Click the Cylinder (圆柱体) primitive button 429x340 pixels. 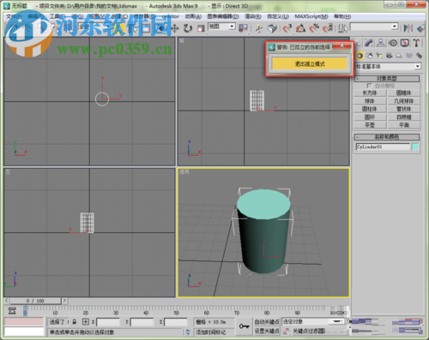coord(370,109)
